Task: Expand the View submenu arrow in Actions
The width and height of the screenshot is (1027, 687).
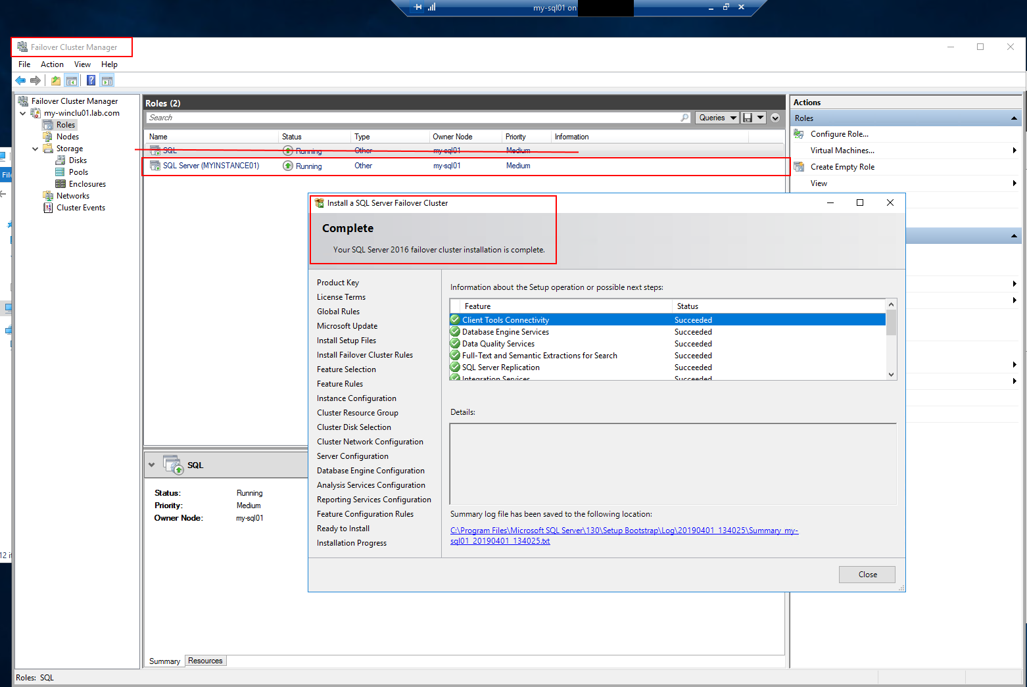Action: 1015,183
